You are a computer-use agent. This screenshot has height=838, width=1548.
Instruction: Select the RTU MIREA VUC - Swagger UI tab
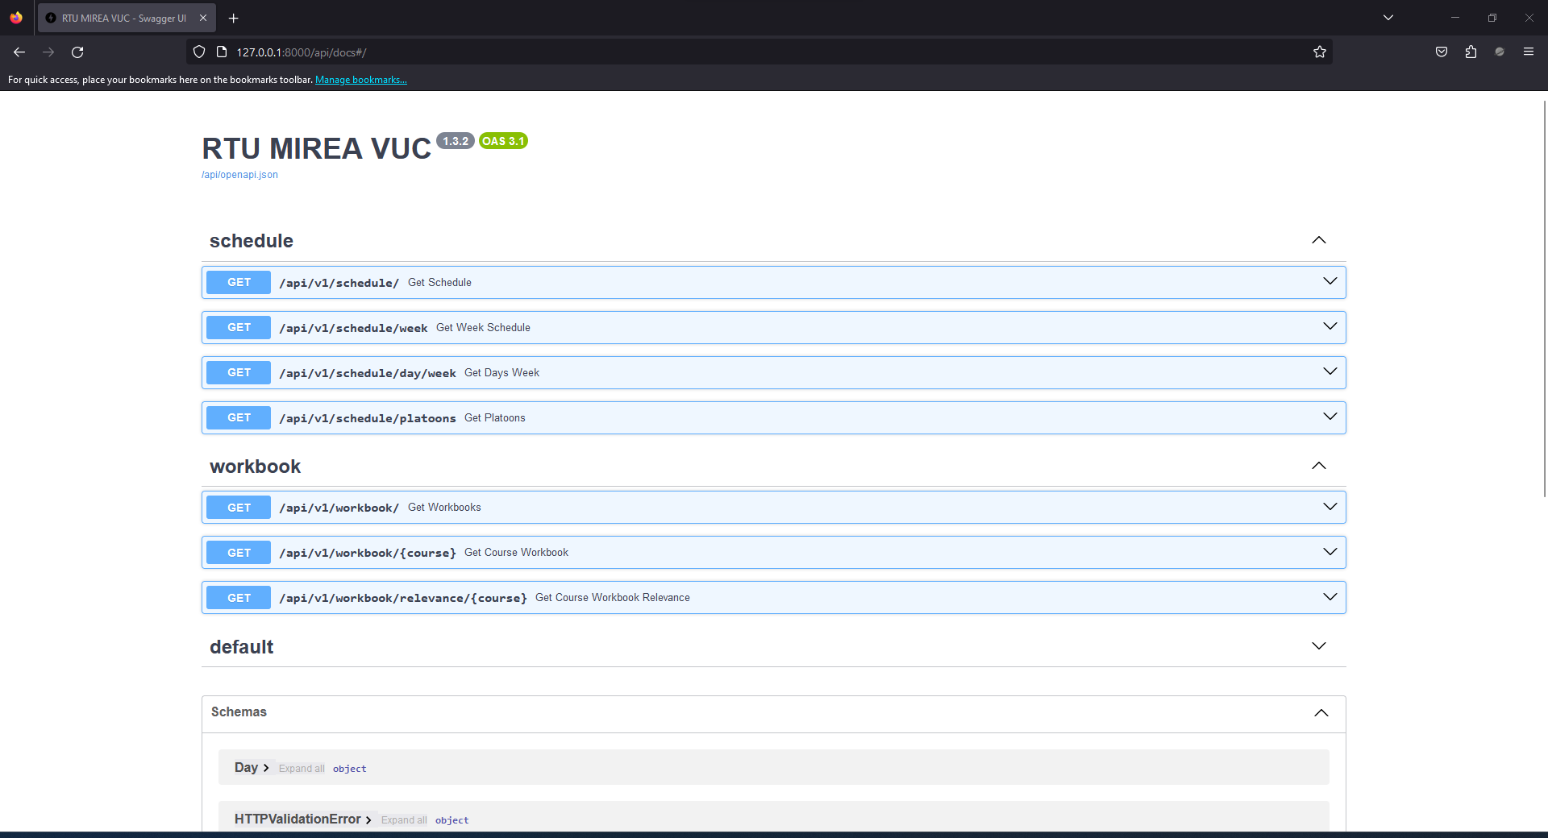point(127,18)
